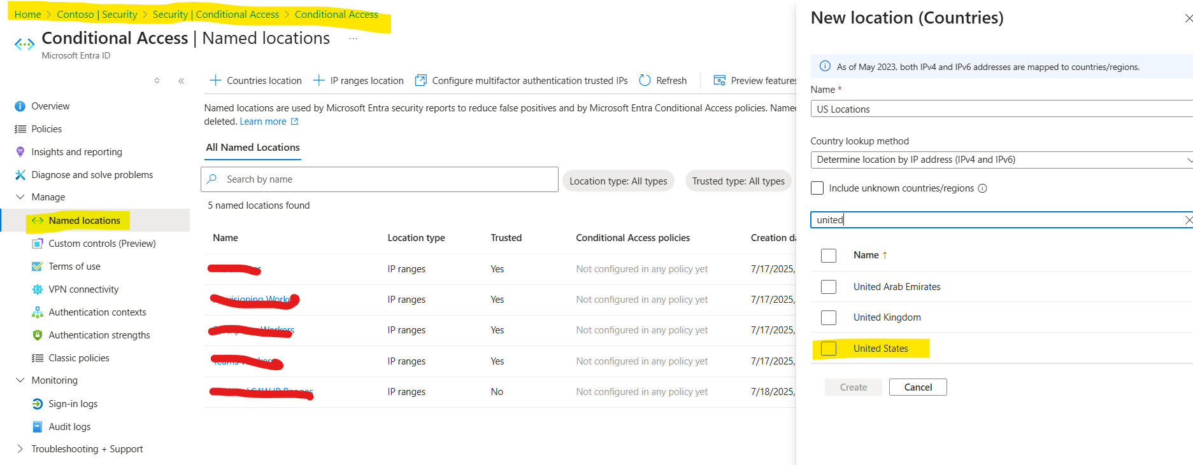This screenshot has height=465, width=1193.
Task: Click the Conditional Access service icon
Action: tap(24, 45)
